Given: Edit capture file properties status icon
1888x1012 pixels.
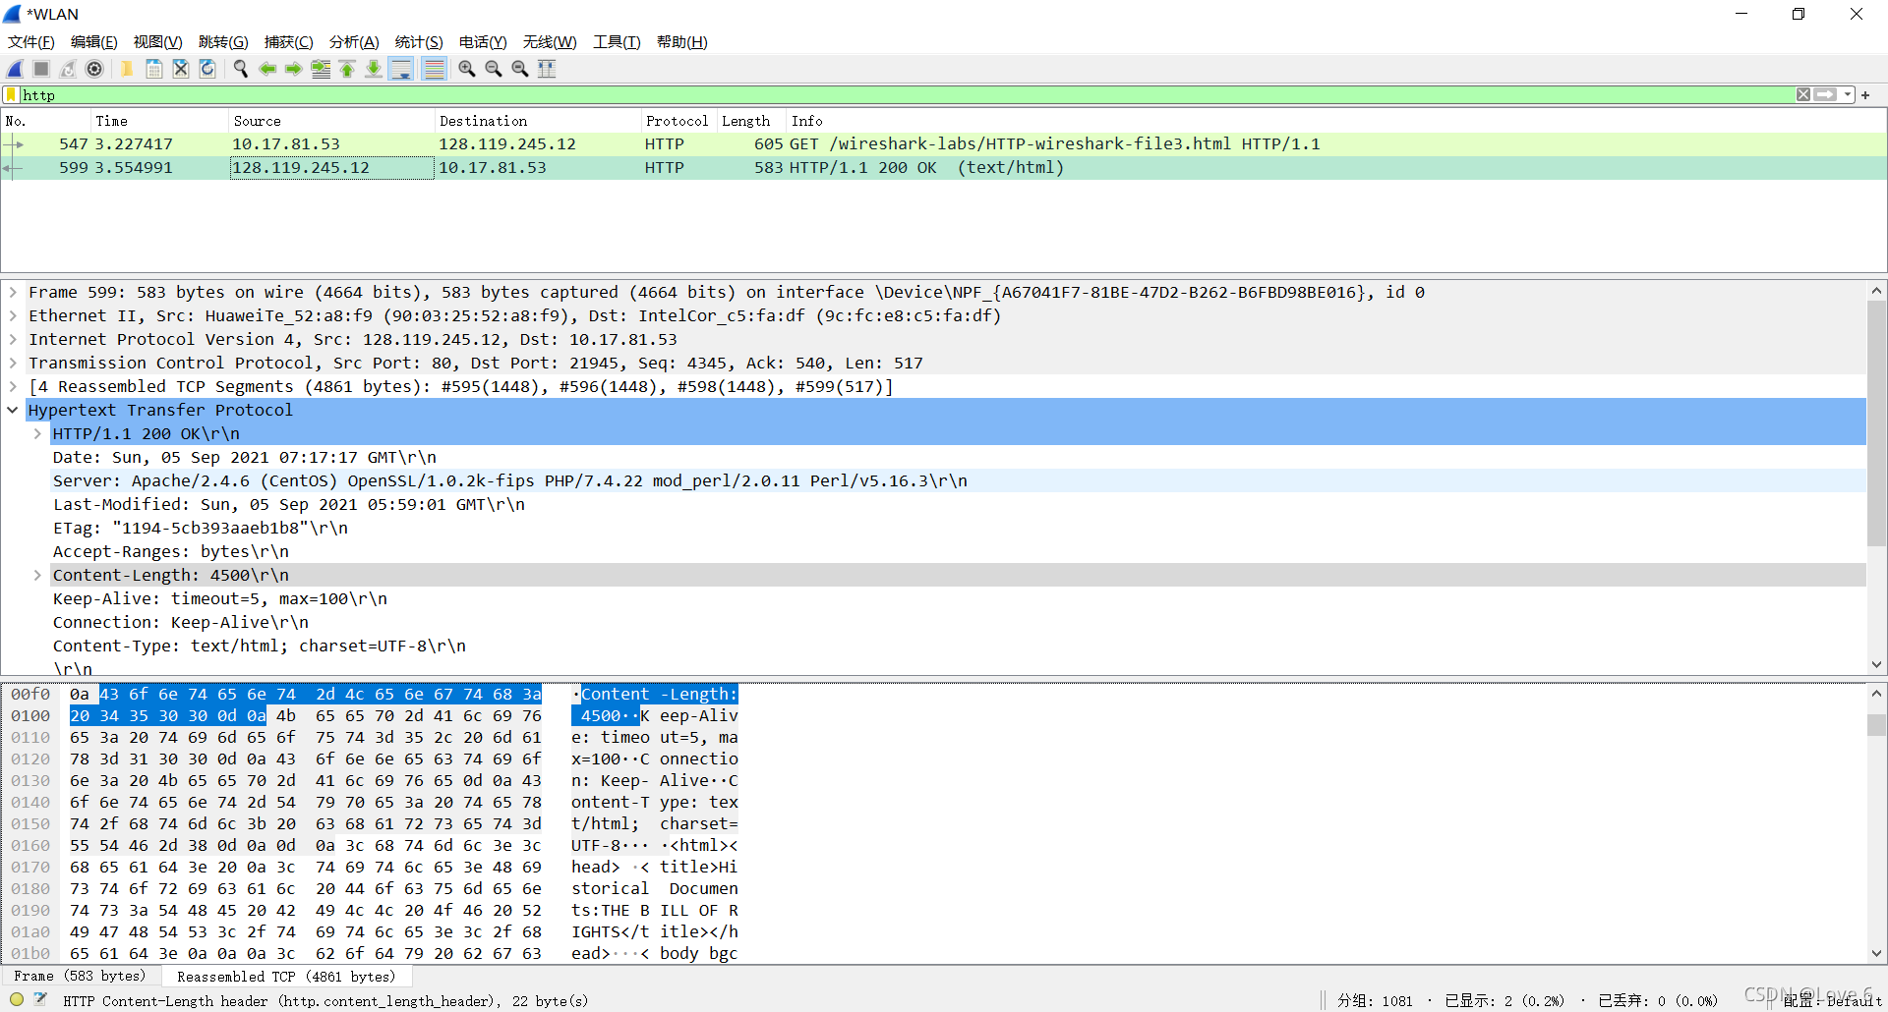Looking at the screenshot, I should [40, 1000].
